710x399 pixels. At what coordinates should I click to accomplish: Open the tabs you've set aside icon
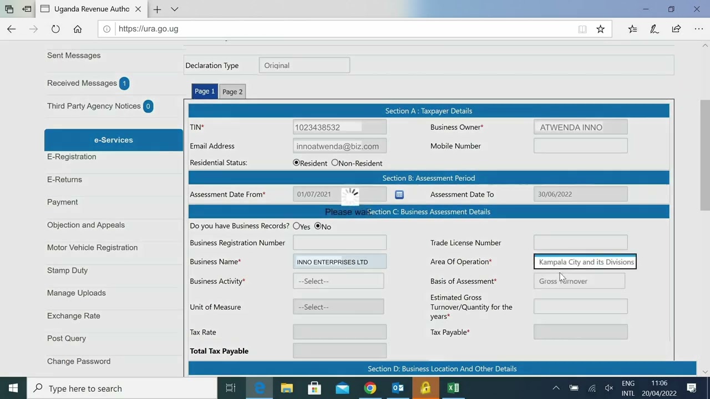(x=9, y=9)
